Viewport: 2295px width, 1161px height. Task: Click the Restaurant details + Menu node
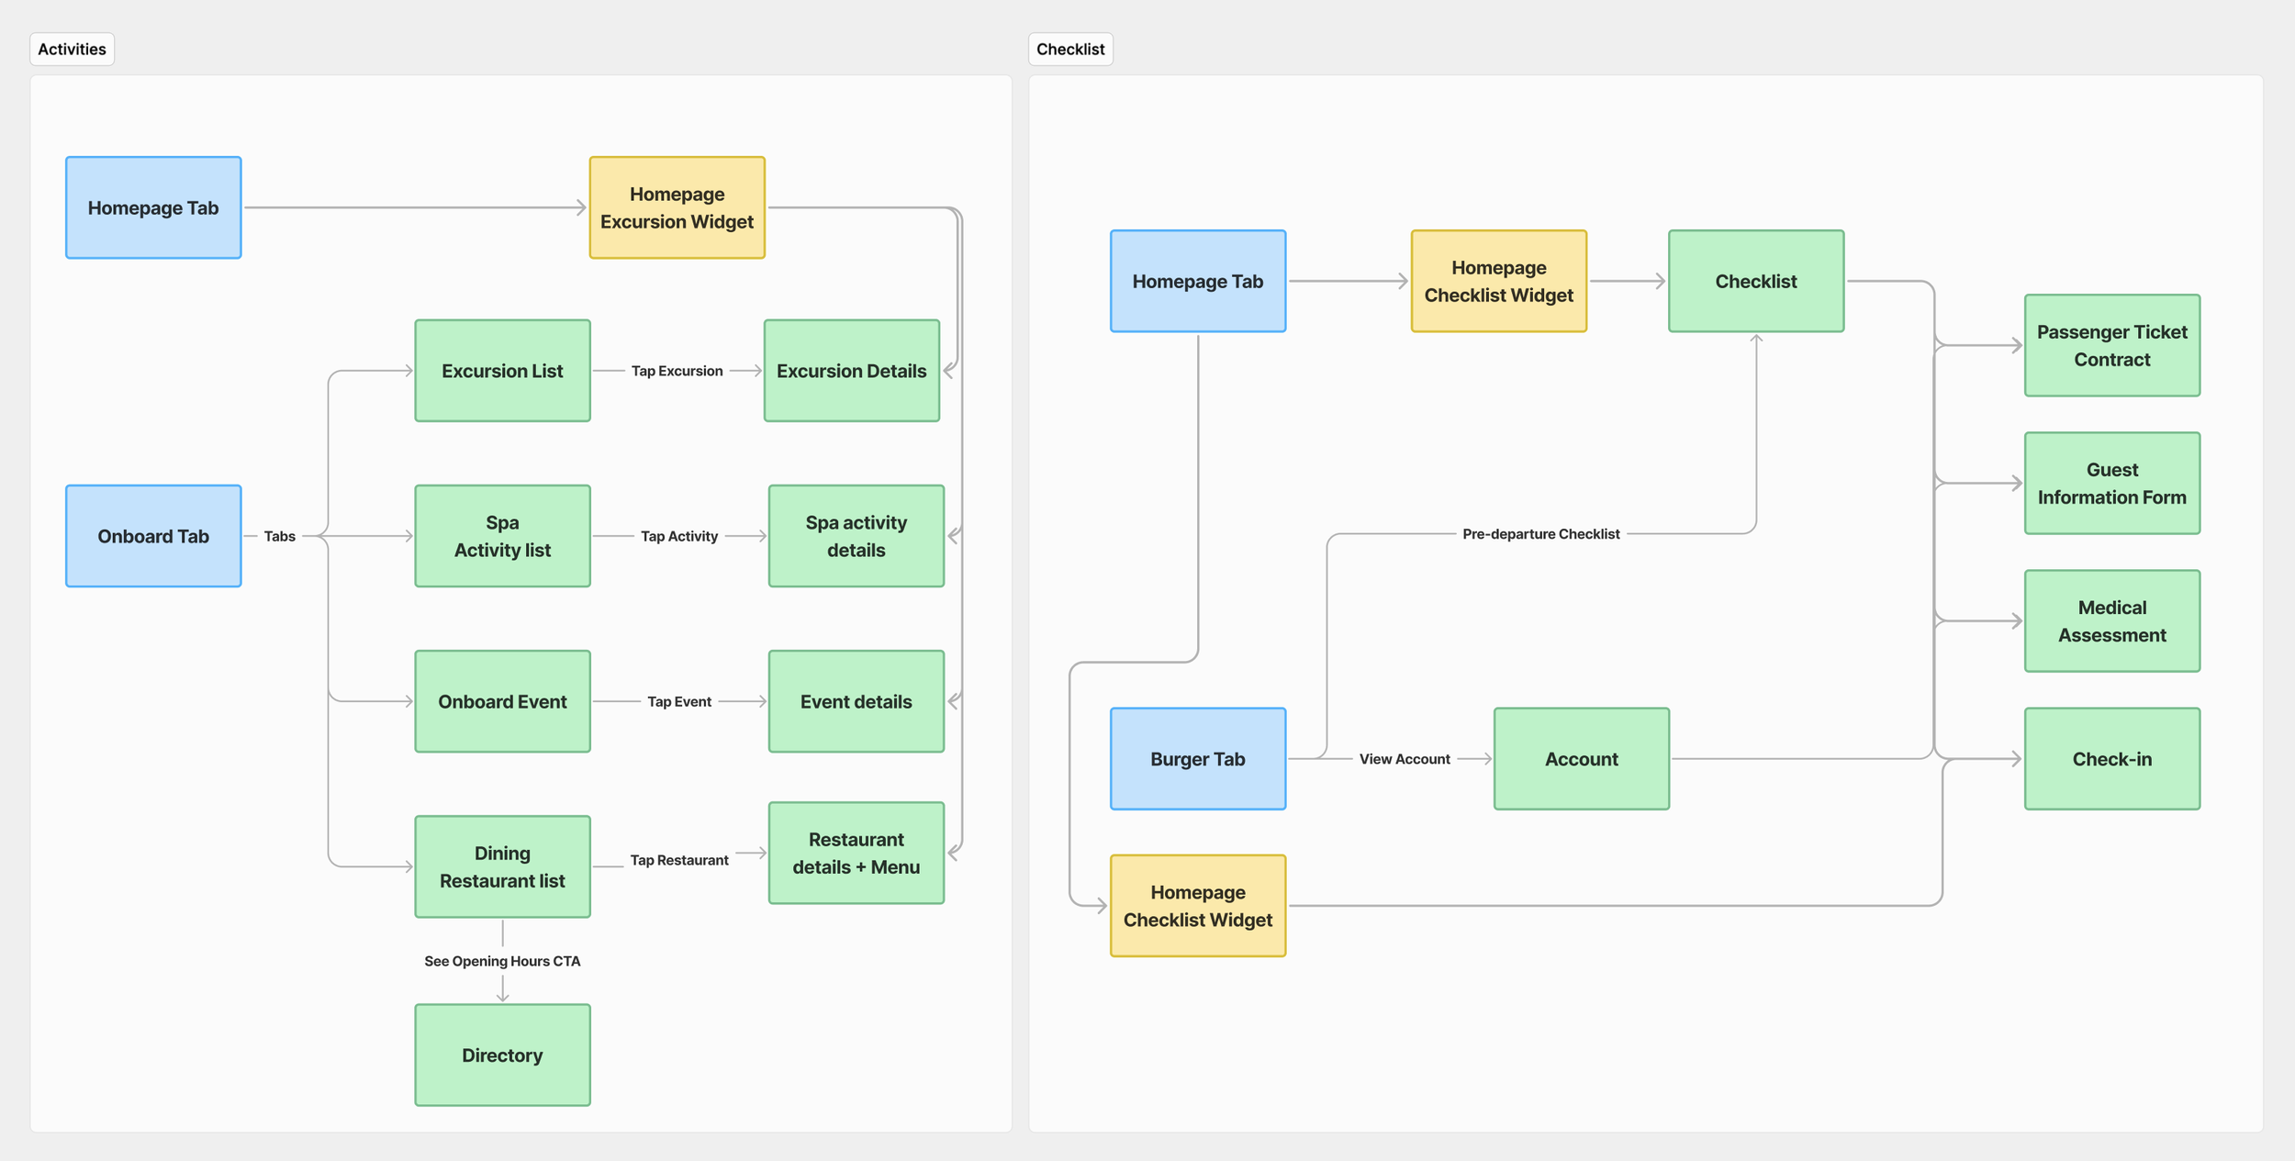(x=856, y=853)
